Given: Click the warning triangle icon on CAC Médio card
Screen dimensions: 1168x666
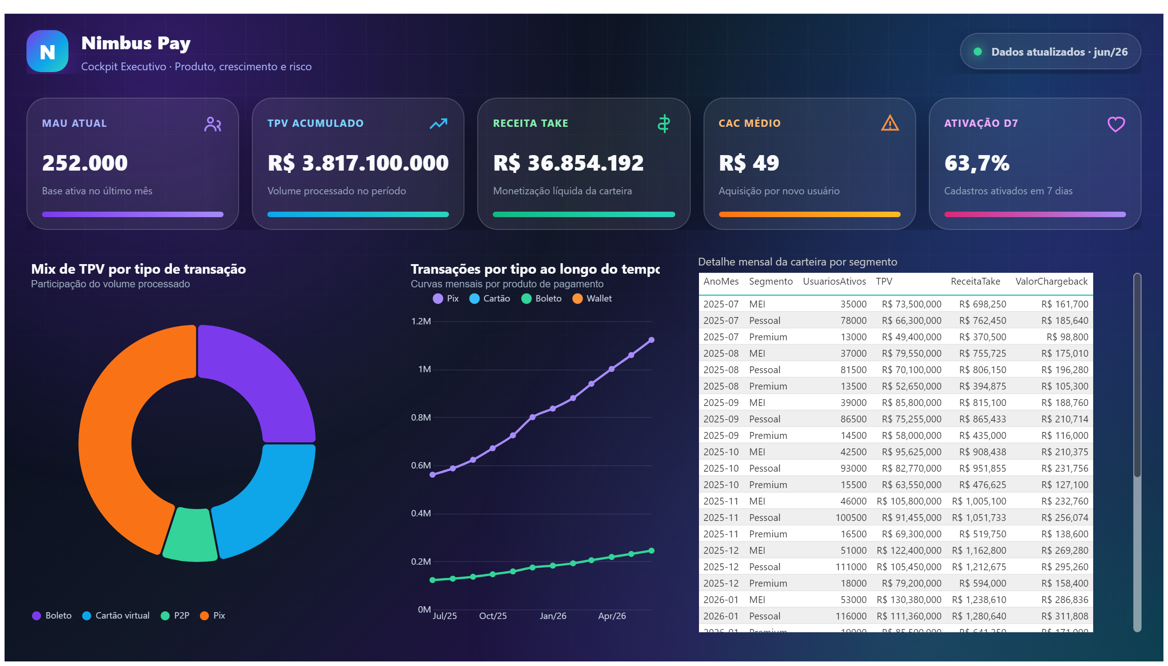Looking at the screenshot, I should (889, 123).
